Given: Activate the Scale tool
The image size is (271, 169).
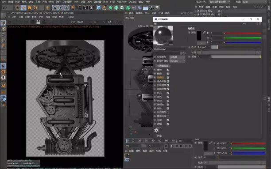Looking at the screenshot, I should tap(29, 8).
